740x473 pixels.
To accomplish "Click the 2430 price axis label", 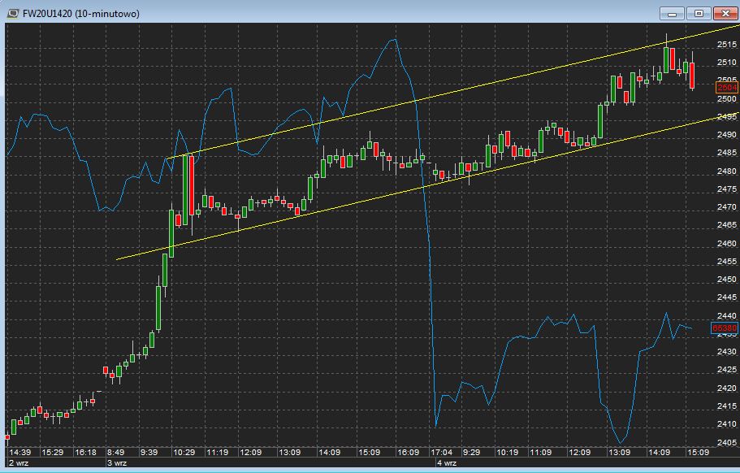I will point(727,352).
